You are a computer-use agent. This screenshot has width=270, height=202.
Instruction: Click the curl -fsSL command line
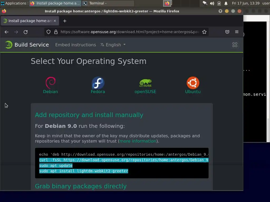coord(124,160)
